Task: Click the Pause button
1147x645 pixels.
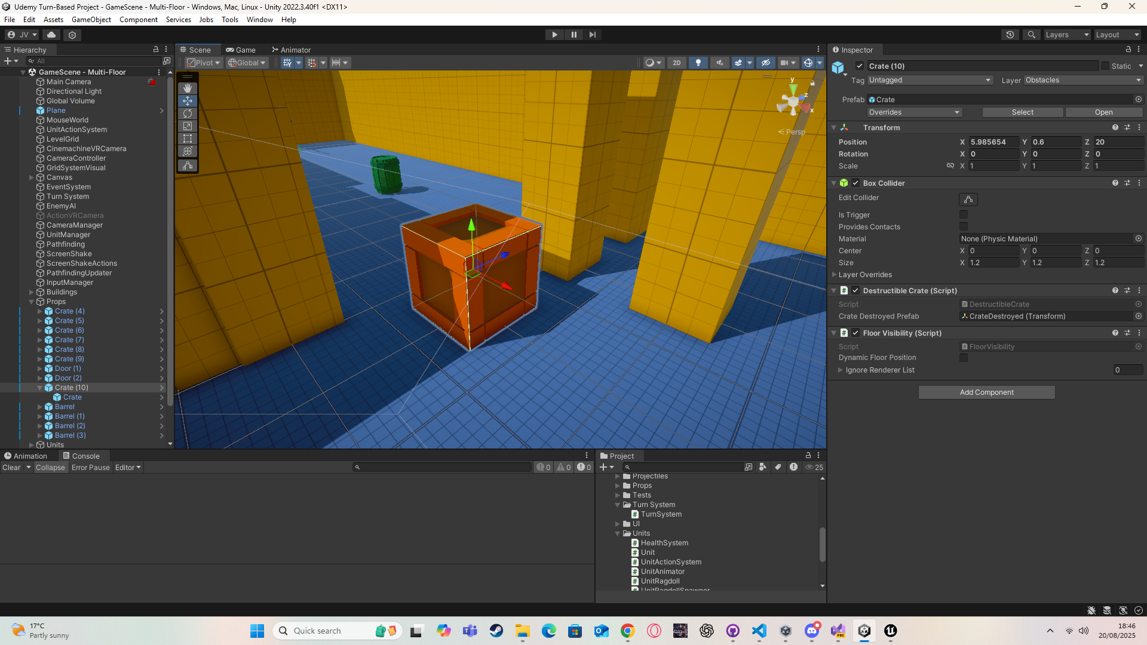Action: pos(573,35)
